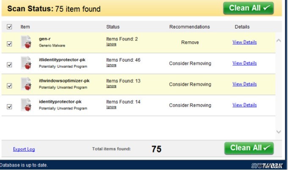The image size is (289, 170).
Task: Open View Details for gen-r
Action: (x=245, y=42)
